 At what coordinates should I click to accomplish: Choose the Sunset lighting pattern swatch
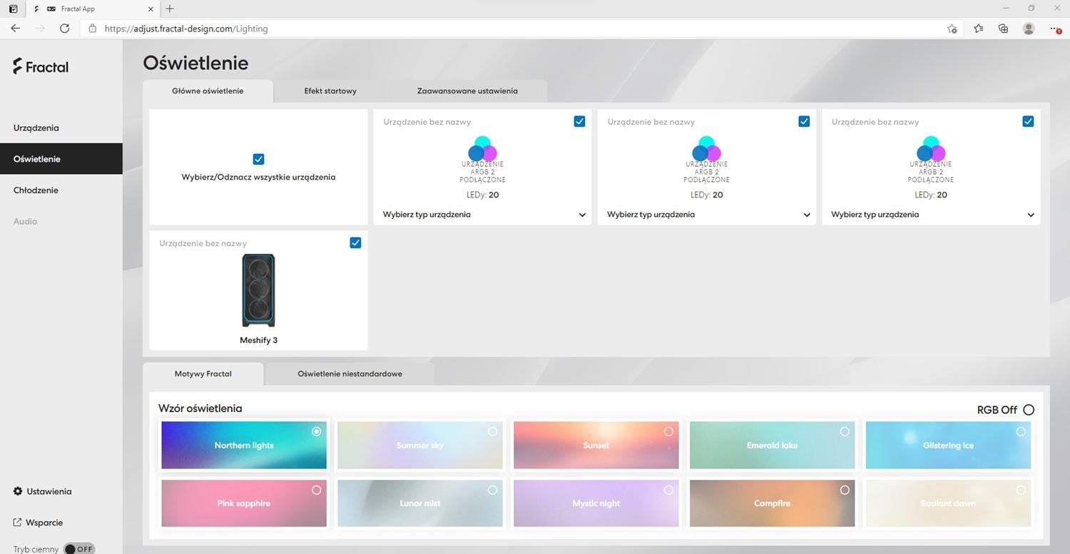[596, 446]
